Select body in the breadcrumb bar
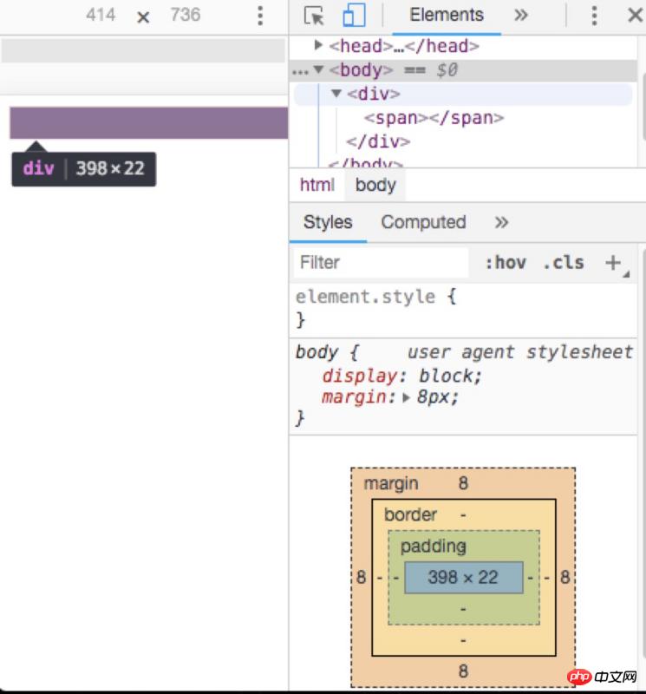 point(375,185)
